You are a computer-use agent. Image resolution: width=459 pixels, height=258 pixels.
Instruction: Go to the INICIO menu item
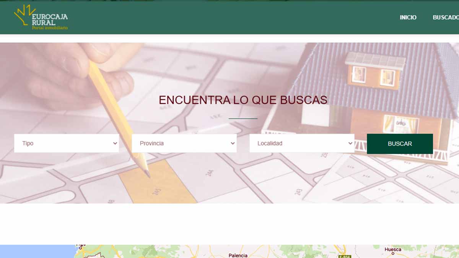408,17
